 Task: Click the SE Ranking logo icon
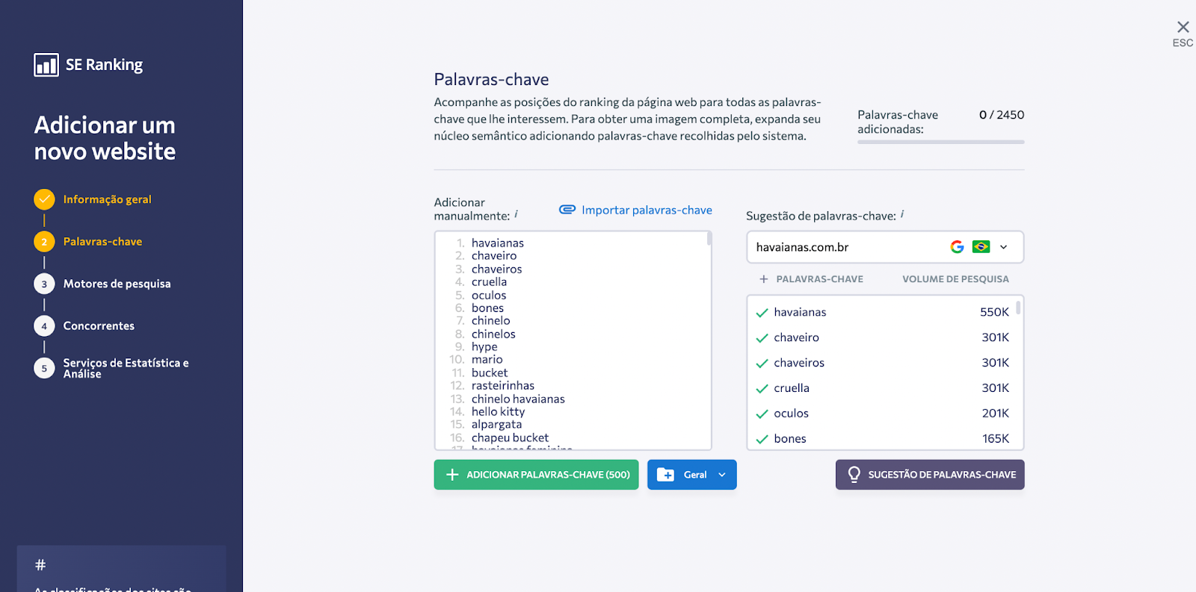click(x=46, y=65)
